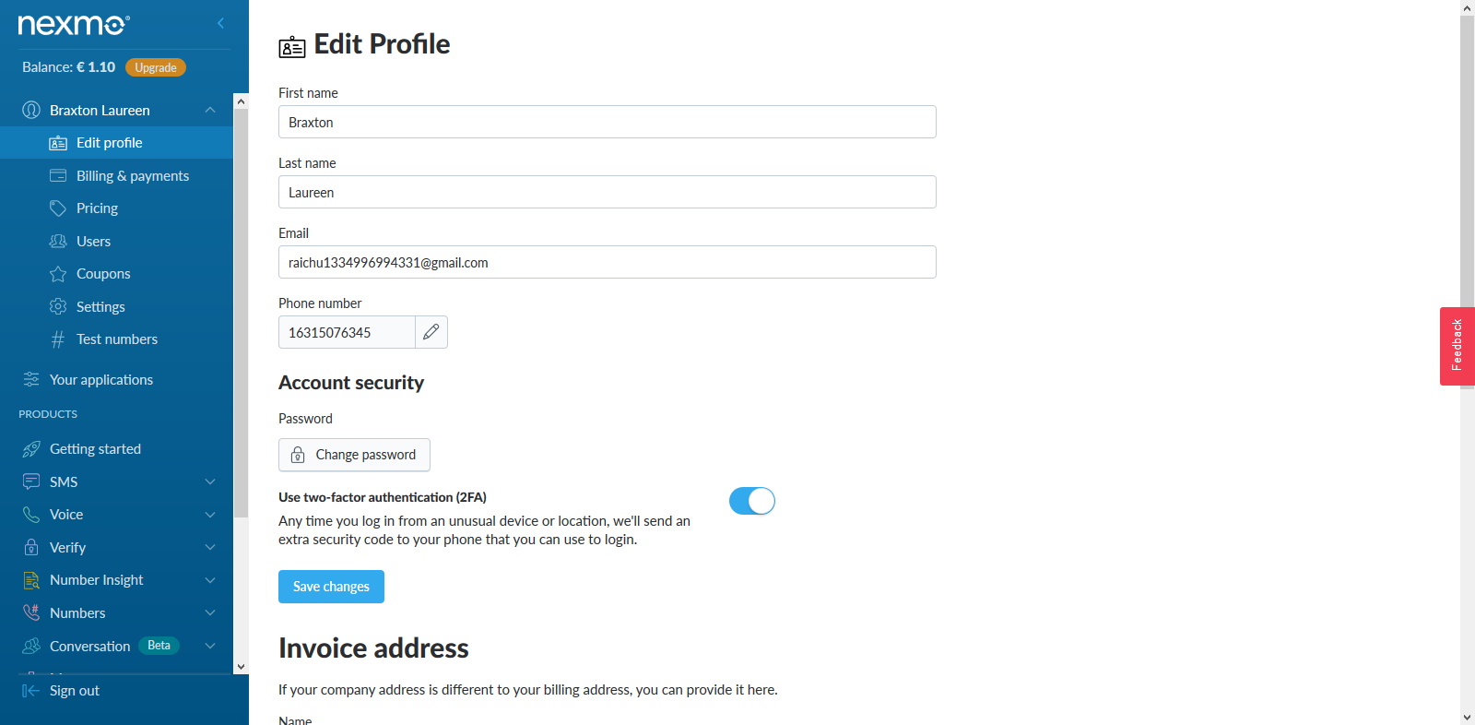Click the Email input field

607,262
